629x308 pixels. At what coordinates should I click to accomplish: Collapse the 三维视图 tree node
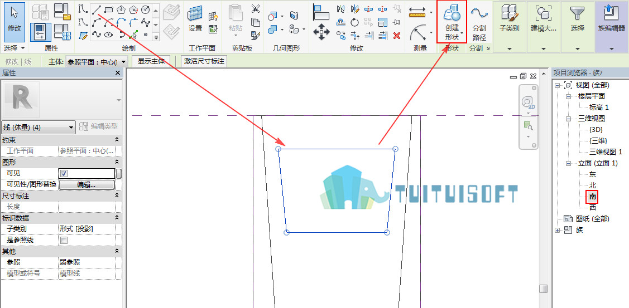click(568, 119)
